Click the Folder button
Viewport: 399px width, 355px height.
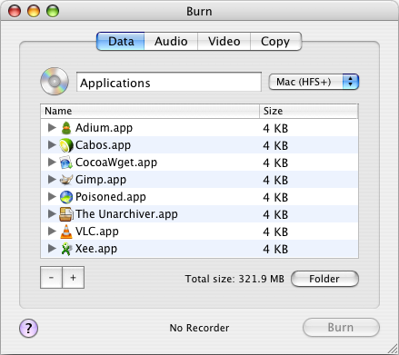click(324, 279)
